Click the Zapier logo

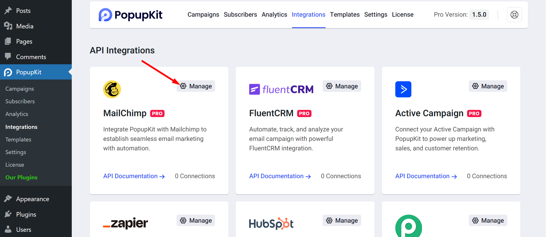pos(125,223)
